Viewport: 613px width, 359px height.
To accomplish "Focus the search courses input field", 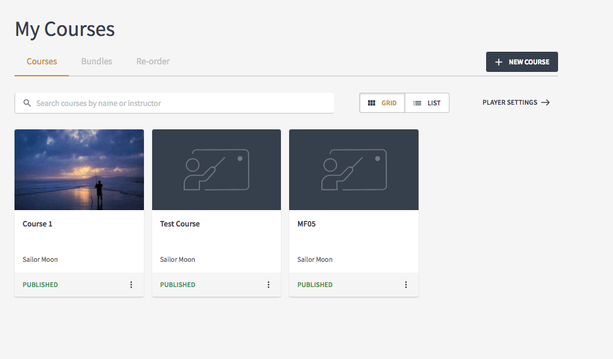I will [174, 103].
